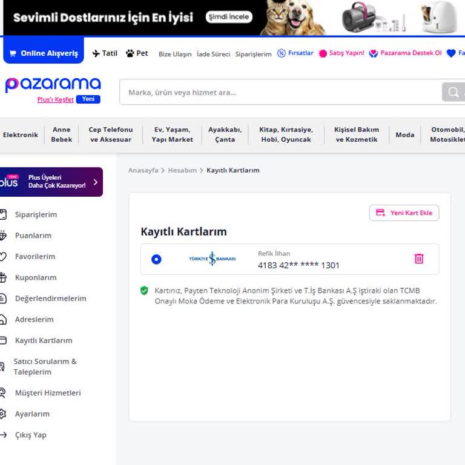This screenshot has width=465, height=465.
Task: Focus the product search input field
Action: pyautogui.click(x=280, y=92)
